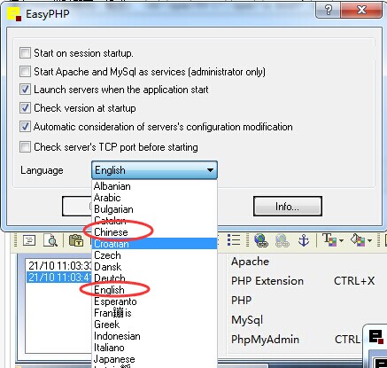
Task: Click the paste as text clipboard icon
Action: point(76,240)
